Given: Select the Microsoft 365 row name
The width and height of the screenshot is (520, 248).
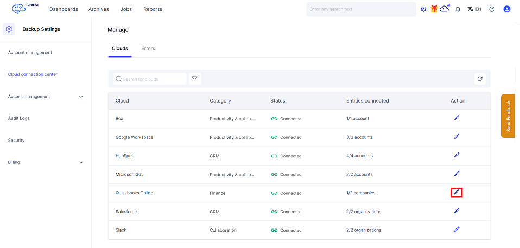Looking at the screenshot, I should 129,174.
